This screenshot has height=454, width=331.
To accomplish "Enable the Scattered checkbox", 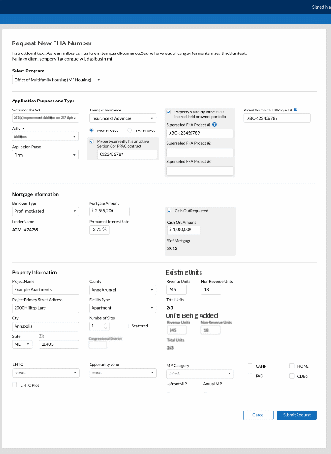I will click(127, 325).
